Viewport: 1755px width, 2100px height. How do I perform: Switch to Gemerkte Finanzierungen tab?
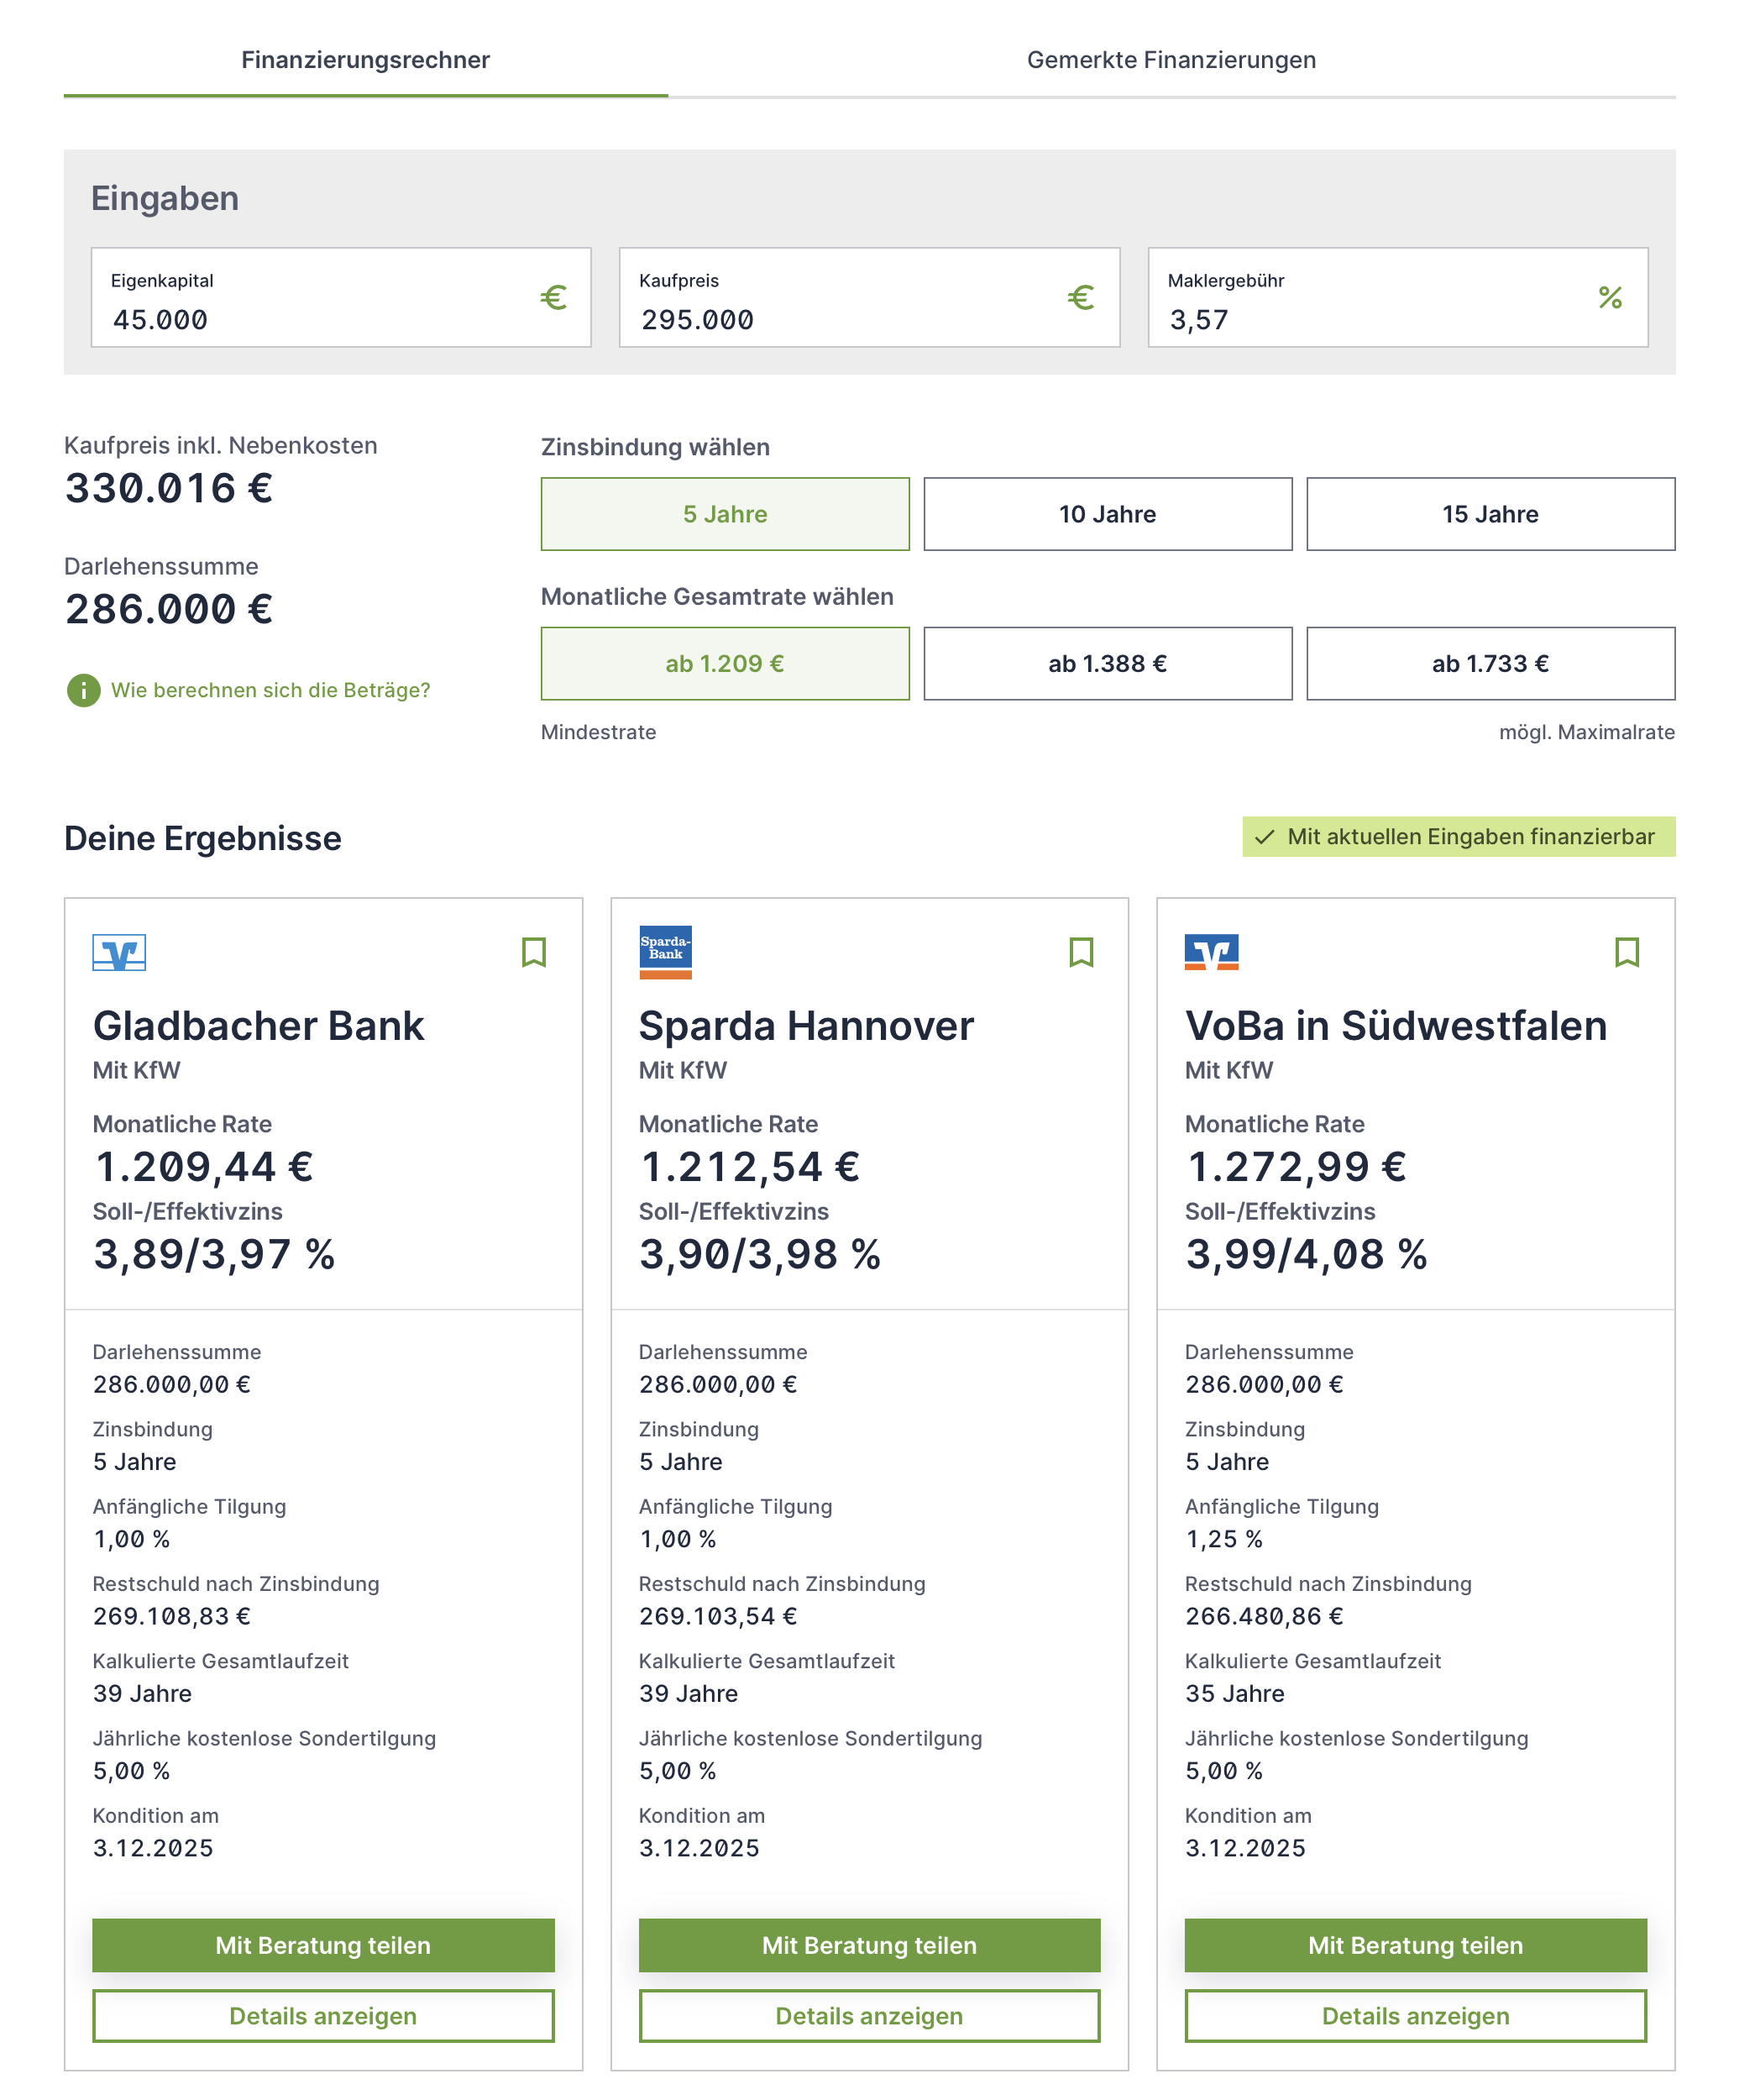[1171, 60]
